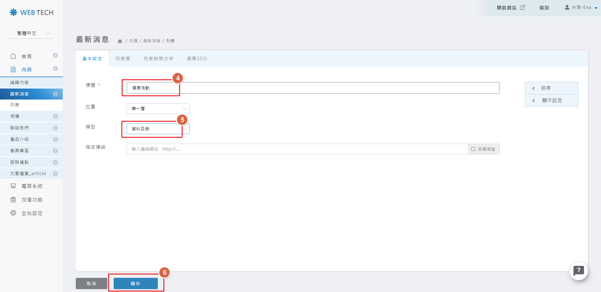Open settings gear next to 首頁
601x292 pixels.
55,56
